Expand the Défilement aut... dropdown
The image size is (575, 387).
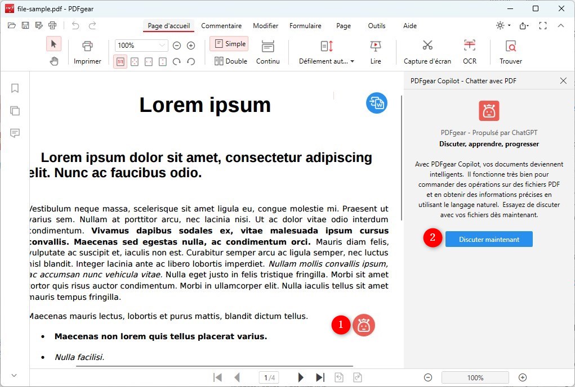click(x=327, y=61)
